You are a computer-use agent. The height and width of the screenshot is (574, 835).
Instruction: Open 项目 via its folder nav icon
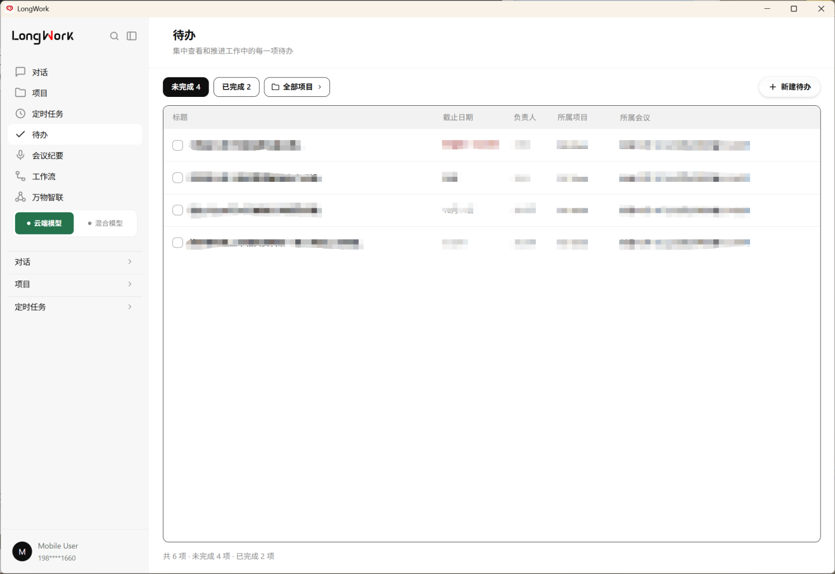click(x=20, y=92)
